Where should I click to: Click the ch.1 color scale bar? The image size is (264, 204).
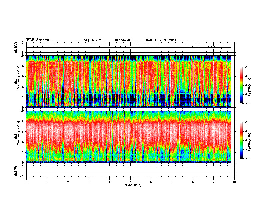pos(241,85)
